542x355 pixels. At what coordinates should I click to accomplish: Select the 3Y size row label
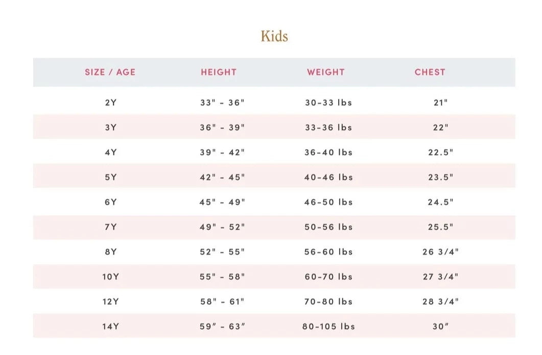tap(111, 127)
